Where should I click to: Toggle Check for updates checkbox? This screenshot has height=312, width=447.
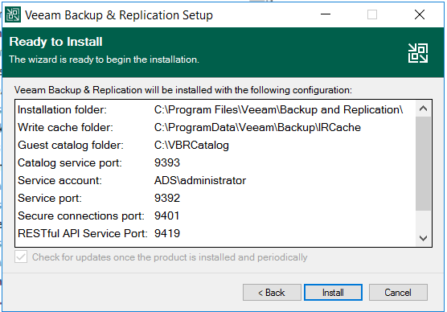[x=21, y=257]
